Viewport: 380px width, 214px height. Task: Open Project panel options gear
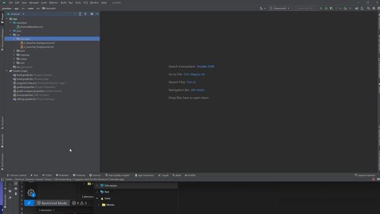click(92, 14)
